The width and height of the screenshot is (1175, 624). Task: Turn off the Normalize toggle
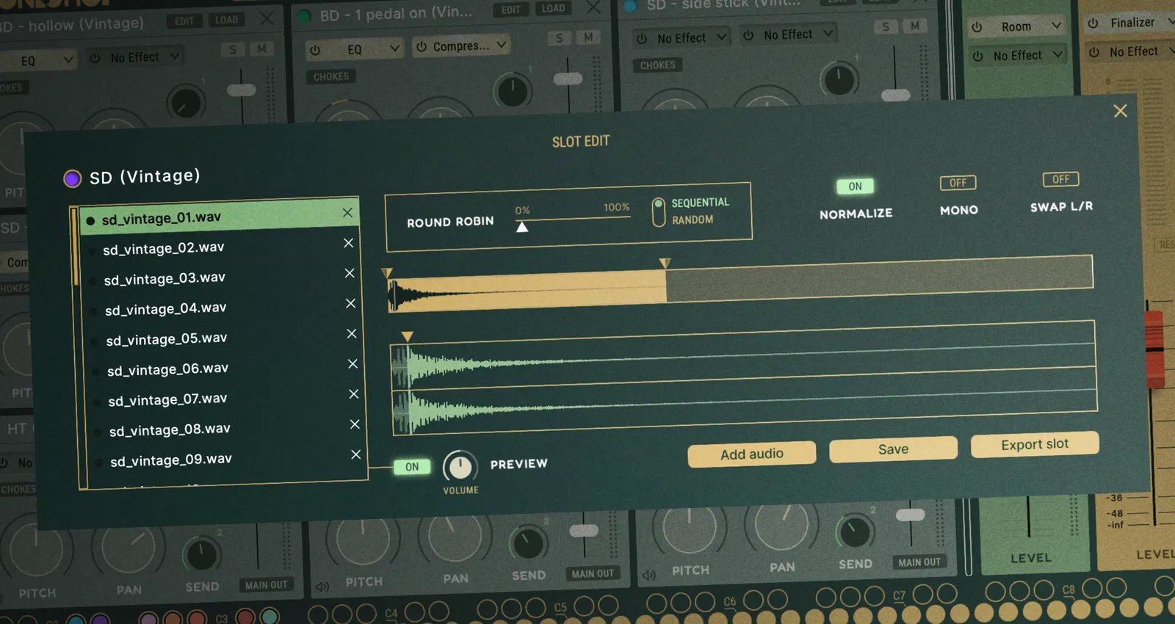pyautogui.click(x=855, y=186)
